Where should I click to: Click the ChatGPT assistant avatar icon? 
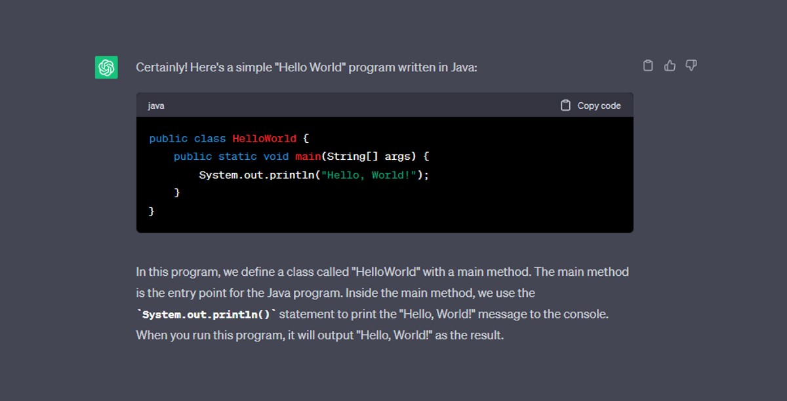pos(106,67)
